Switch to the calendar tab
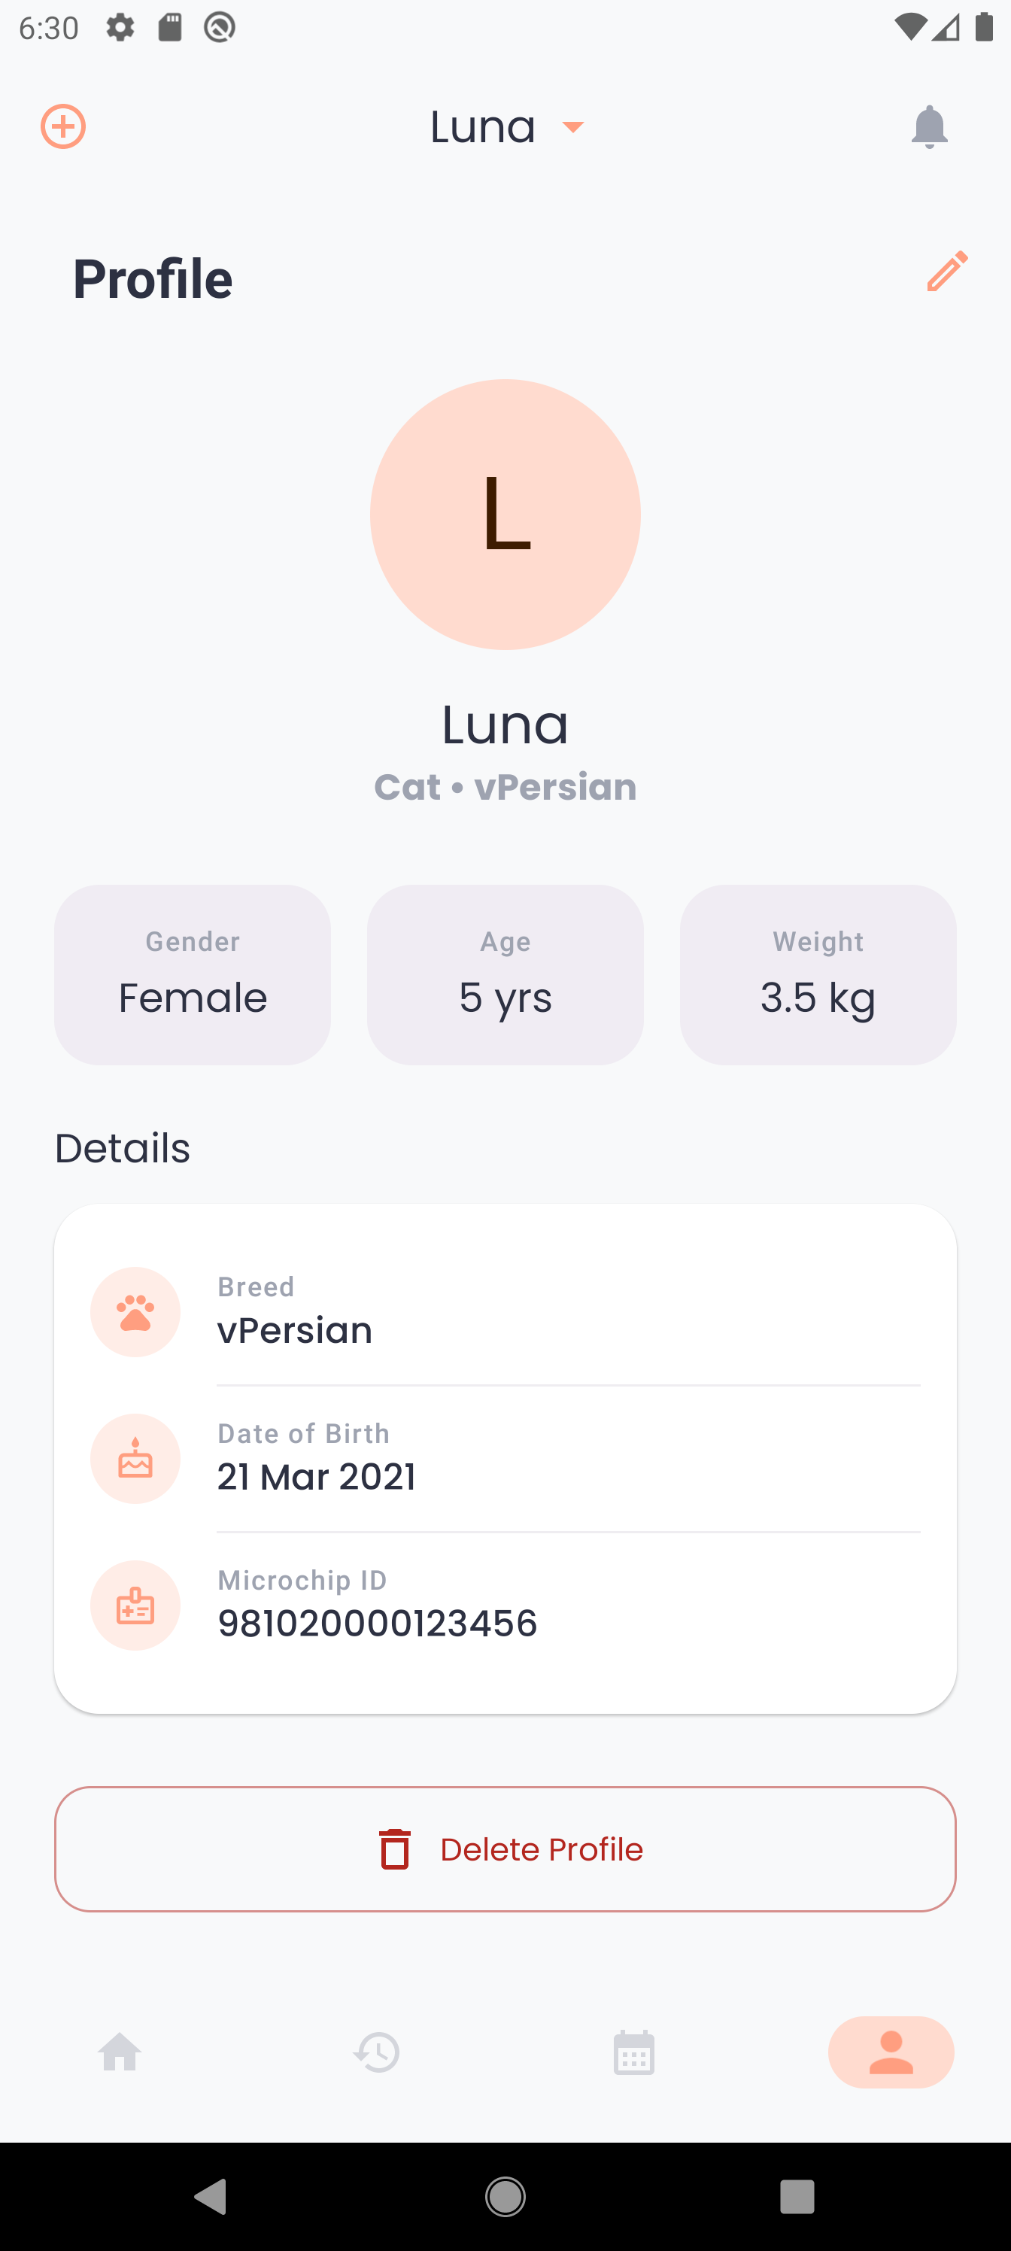Screen dimensions: 1011x2251 click(x=633, y=2052)
